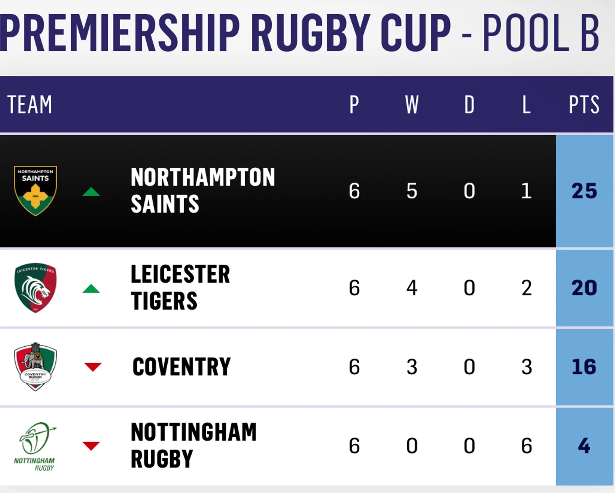This screenshot has width=615, height=493.
Task: Click the Northampton Saints crest logo
Action: pyautogui.click(x=35, y=190)
